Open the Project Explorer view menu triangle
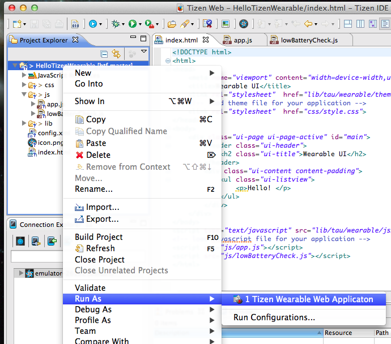 click(x=144, y=51)
